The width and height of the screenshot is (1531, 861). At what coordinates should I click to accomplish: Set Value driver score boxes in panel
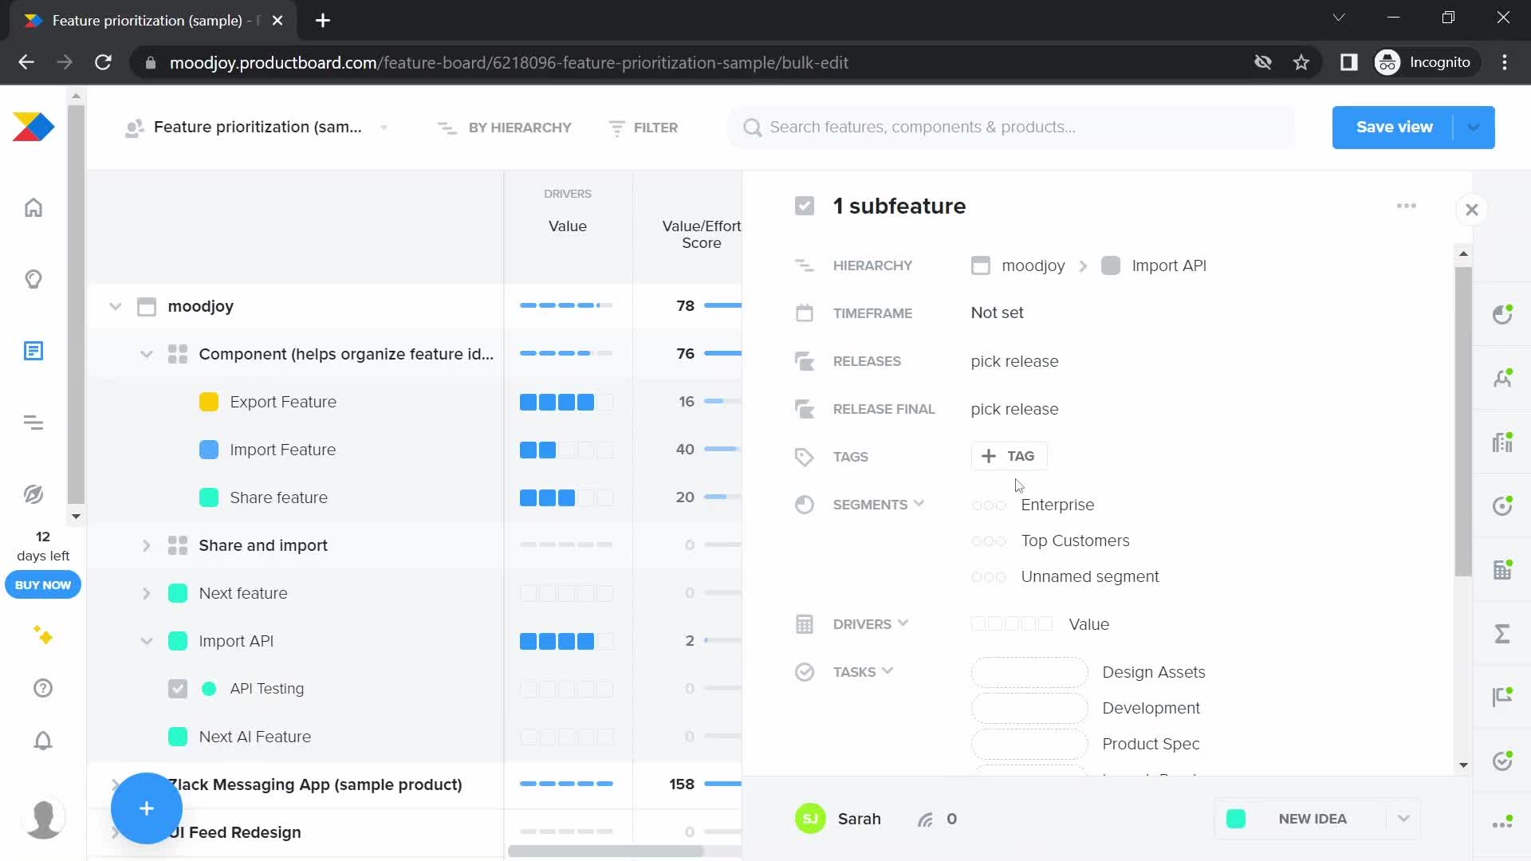(1012, 624)
